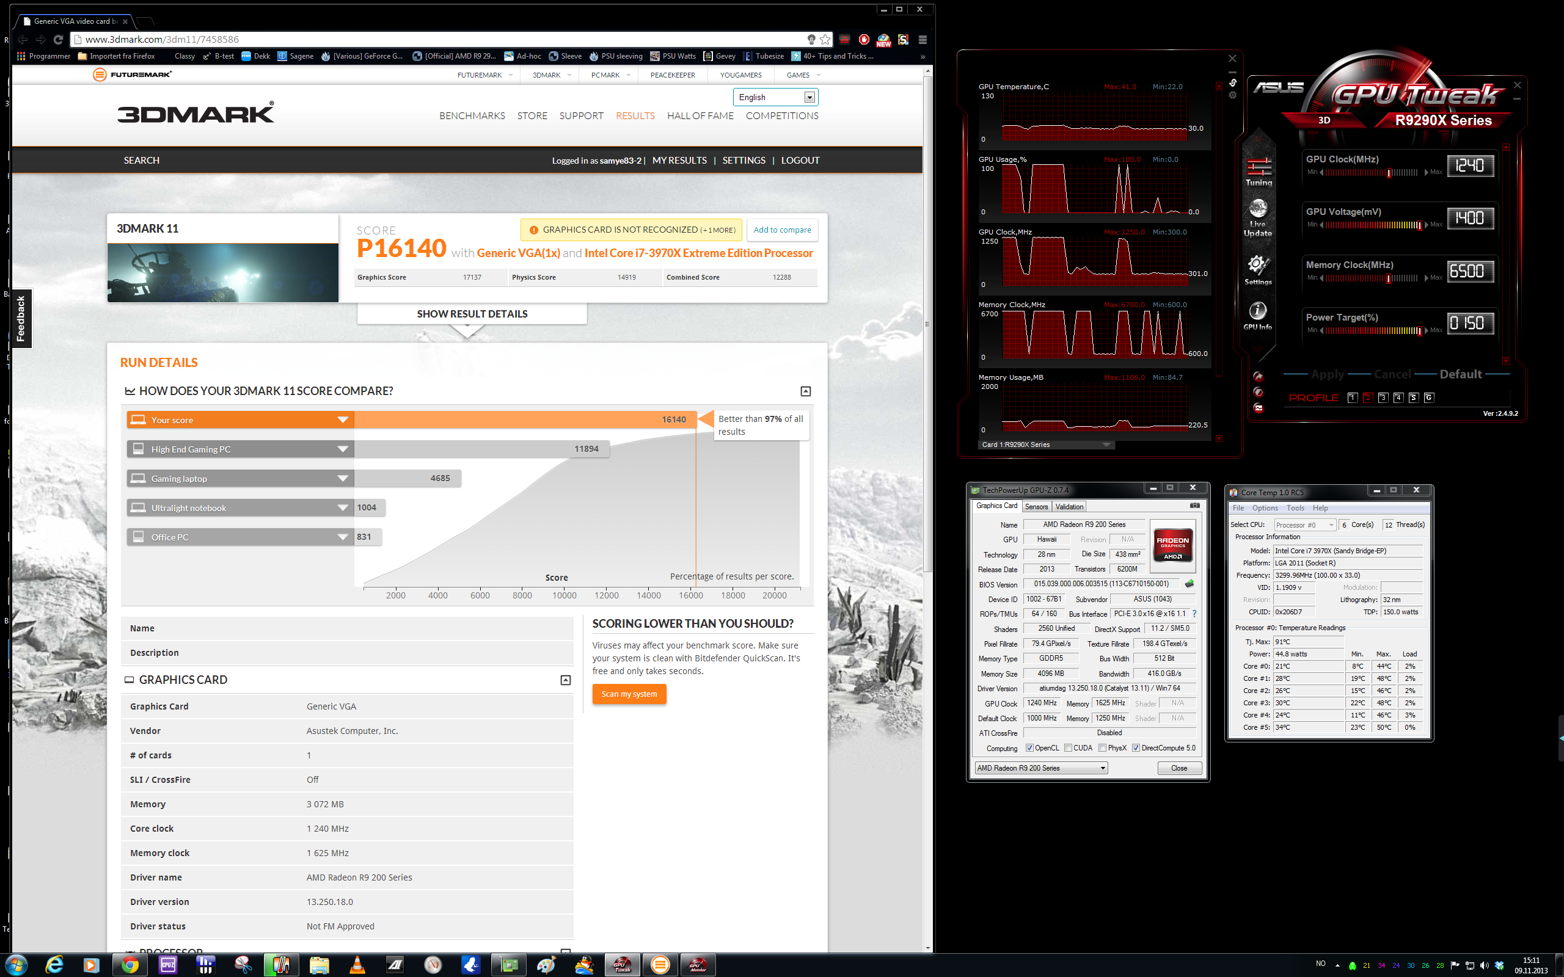Viewport: 1564px width, 977px height.
Task: Open the Settings icon in GPU Tweak
Action: pyautogui.click(x=1258, y=269)
